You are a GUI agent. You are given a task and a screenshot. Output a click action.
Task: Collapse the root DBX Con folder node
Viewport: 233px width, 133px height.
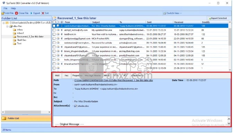pos(4,23)
